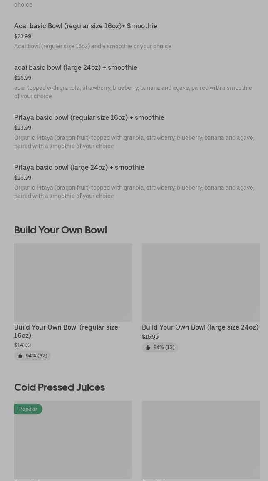The width and height of the screenshot is (268, 481).
Task: Open Acai basic Bowl regular 16oz + Smoothie
Action: point(86,26)
